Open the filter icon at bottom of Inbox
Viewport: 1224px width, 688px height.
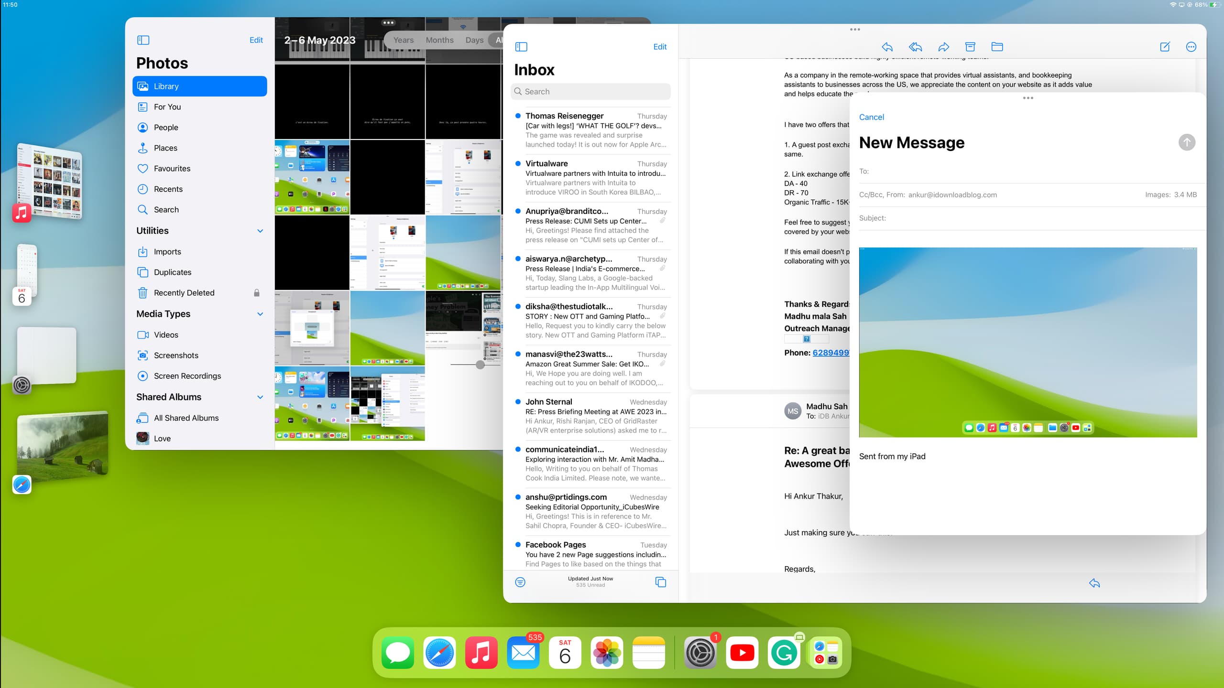point(520,582)
